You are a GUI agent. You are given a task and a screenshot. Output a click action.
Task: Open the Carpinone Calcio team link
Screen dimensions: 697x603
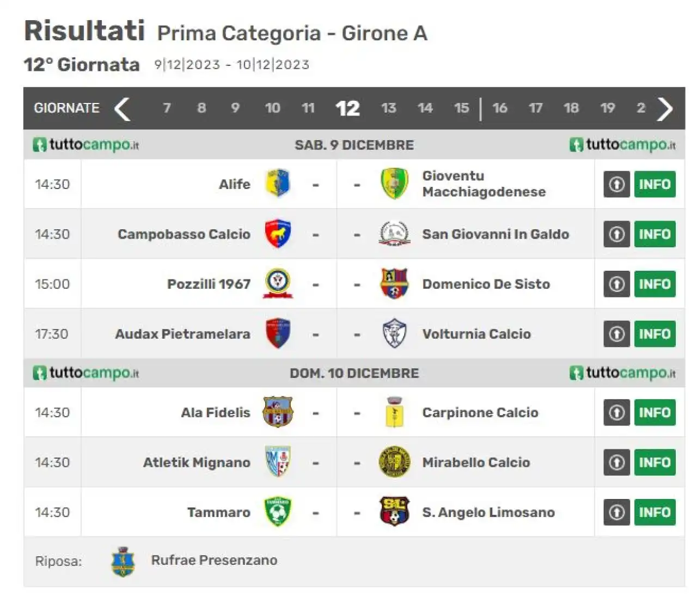pos(480,412)
